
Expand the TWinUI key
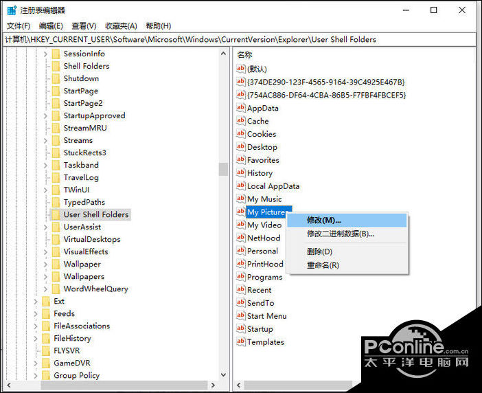[45, 190]
